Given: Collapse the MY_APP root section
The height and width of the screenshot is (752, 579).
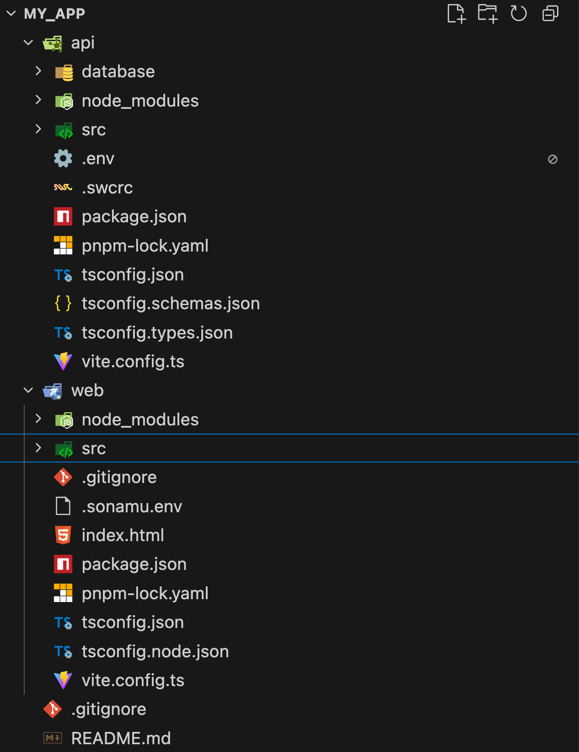Looking at the screenshot, I should 11,14.
